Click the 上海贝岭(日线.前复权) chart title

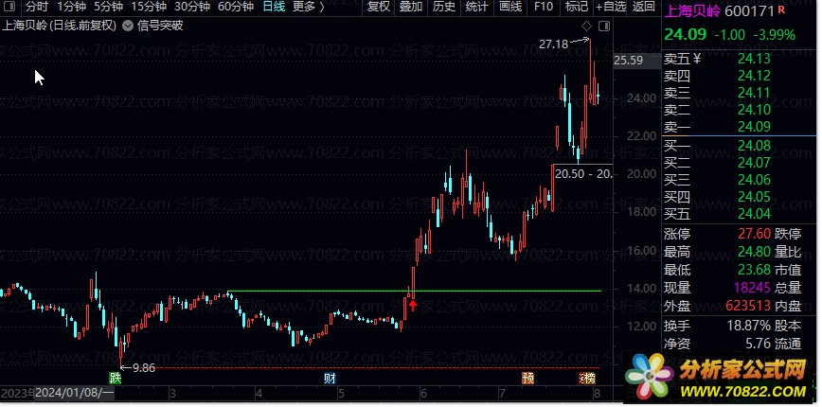point(60,26)
